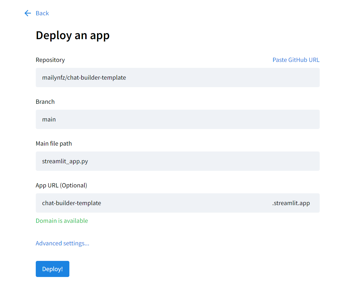349x292 pixels.
Task: Expand Advanced settings
Action: click(x=62, y=243)
